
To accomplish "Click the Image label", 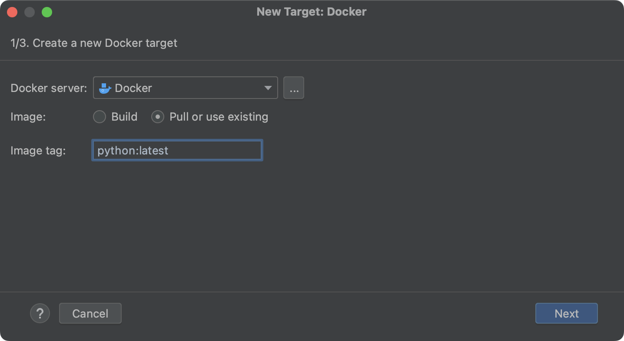I will (x=28, y=117).
